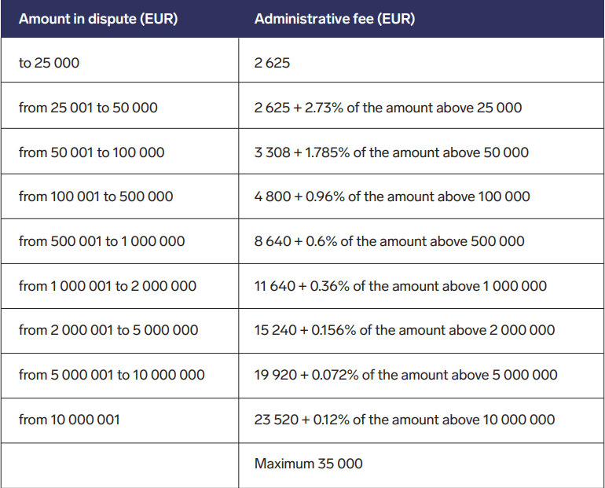Select 'from 500 001 to 1 000 000' cell

tap(119, 241)
